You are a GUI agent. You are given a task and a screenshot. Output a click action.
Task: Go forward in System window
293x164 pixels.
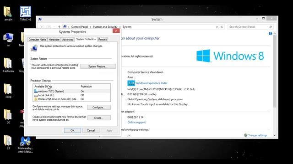(49, 27)
